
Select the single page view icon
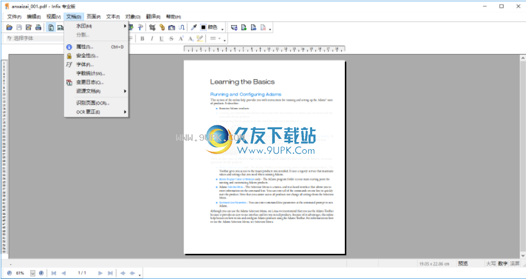51,28
